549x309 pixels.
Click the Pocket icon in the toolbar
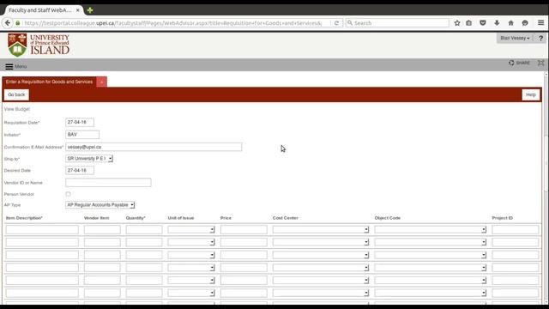click(483, 23)
